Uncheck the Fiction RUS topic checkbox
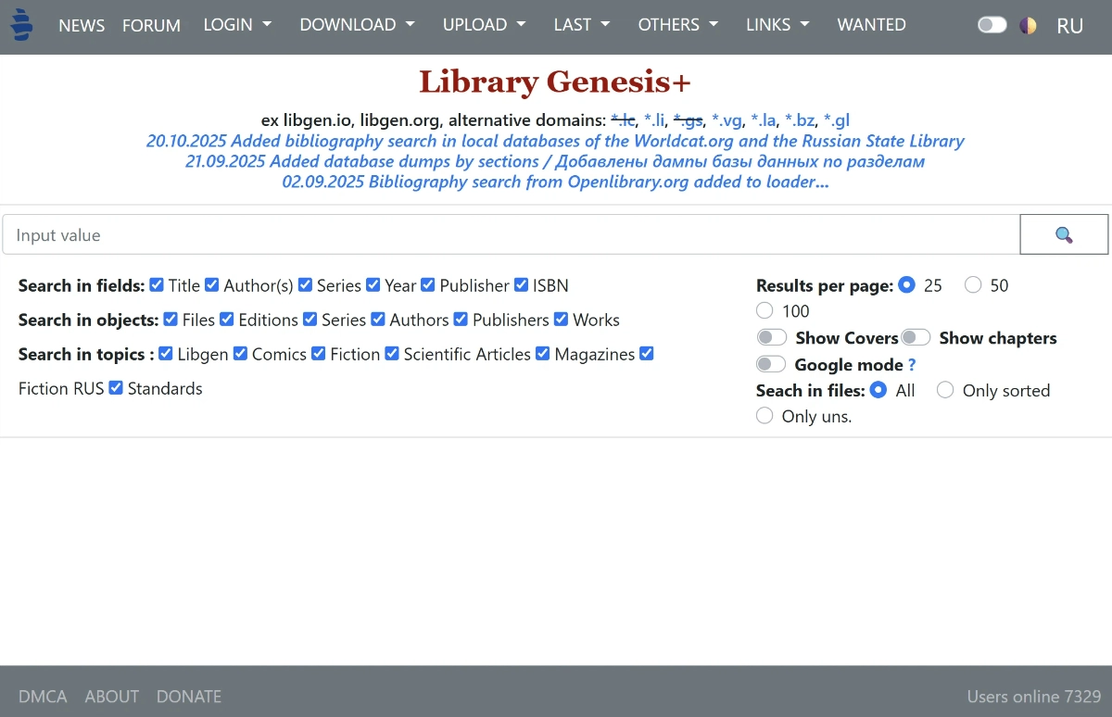Image resolution: width=1112 pixels, height=717 pixels. point(647,354)
